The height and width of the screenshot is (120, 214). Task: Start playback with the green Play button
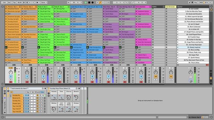pos(86,2)
